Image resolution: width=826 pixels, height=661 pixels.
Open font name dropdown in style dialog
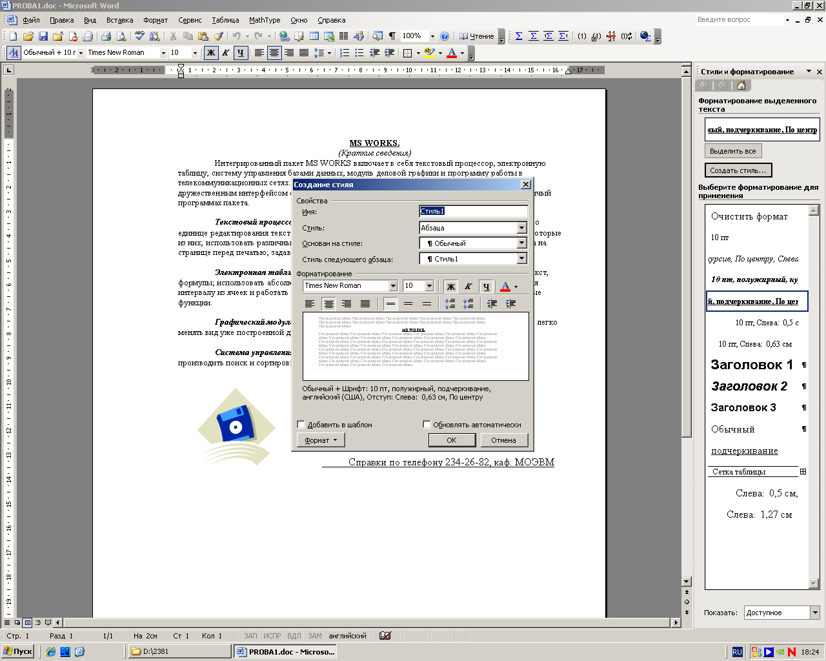pyautogui.click(x=393, y=285)
